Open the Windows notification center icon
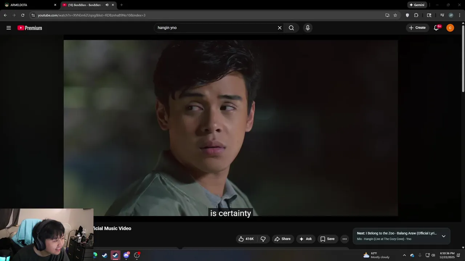This screenshot has width=465, height=261. point(458,255)
